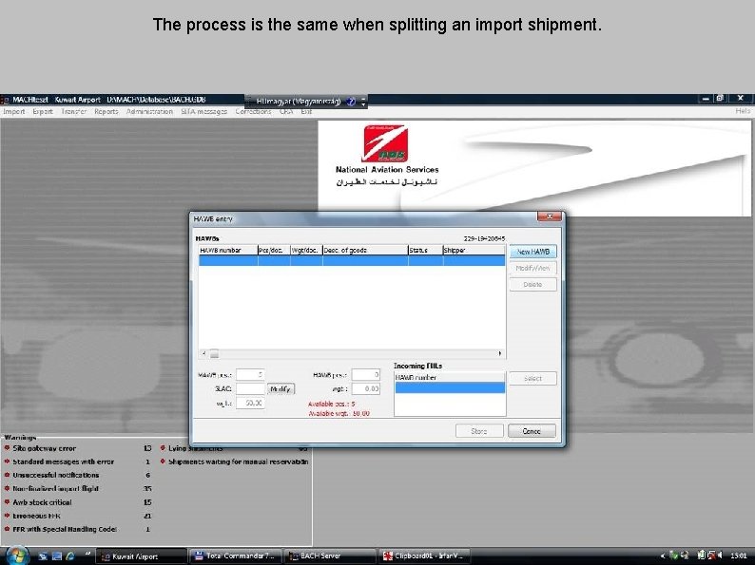The width and height of the screenshot is (755, 565).
Task: Click the Store button
Action: (x=479, y=431)
